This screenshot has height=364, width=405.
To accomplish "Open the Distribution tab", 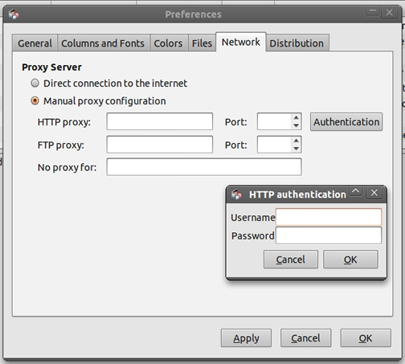I will coord(297,43).
